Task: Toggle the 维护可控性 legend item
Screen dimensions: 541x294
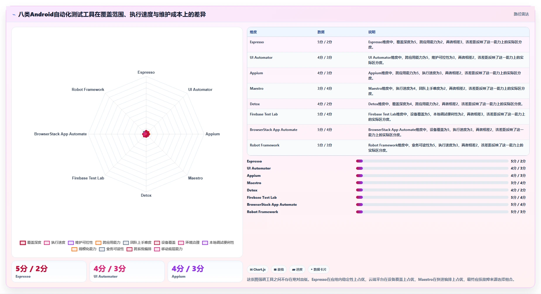Action: click(80, 243)
